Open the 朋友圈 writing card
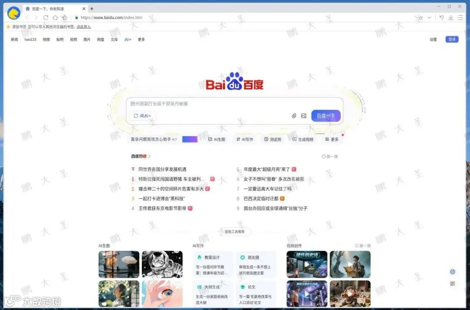Screen dimensions: 470x310 (x=256, y=265)
